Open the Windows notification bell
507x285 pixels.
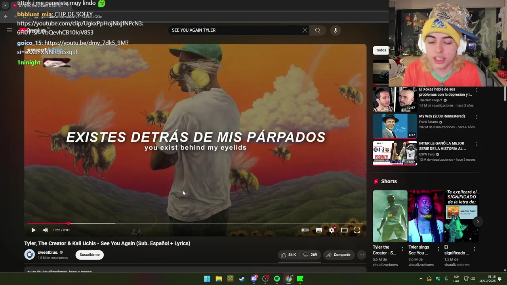coord(500,279)
